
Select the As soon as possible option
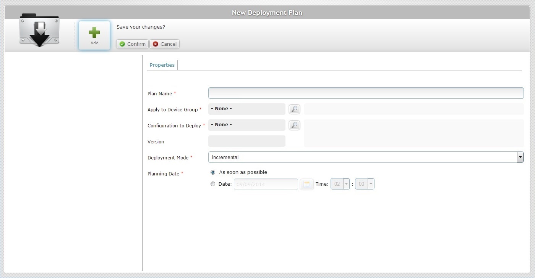click(x=213, y=172)
